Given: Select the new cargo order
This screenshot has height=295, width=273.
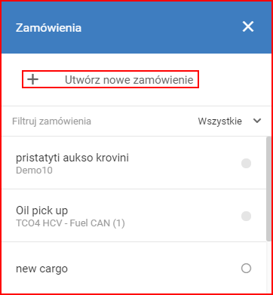Looking at the screenshot, I should pos(133,268).
